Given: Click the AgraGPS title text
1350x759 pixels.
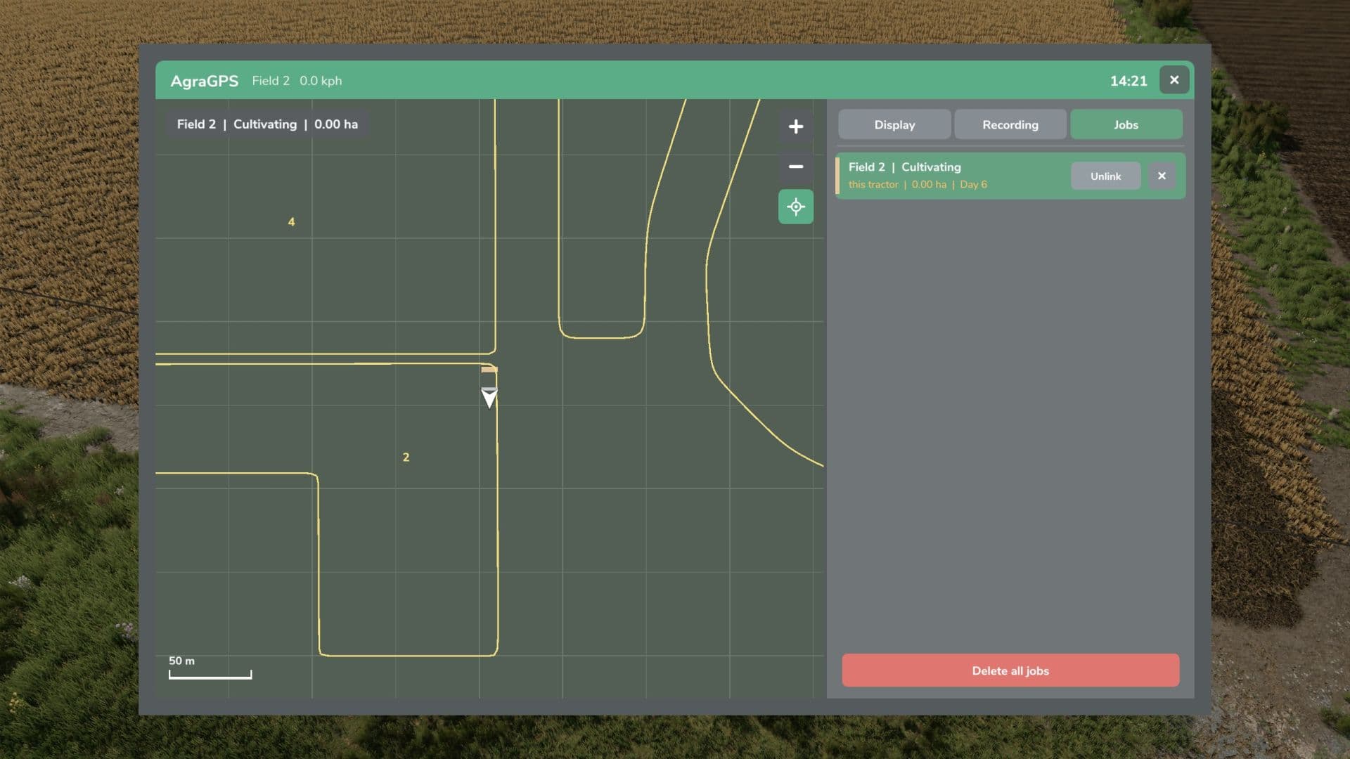Looking at the screenshot, I should [205, 81].
